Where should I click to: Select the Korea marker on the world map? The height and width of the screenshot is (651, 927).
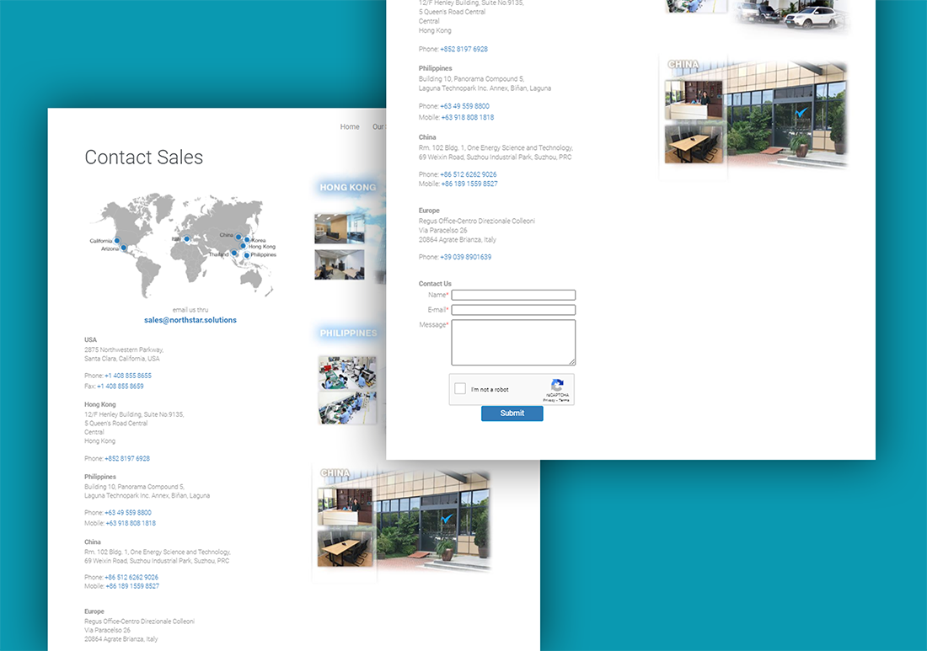247,240
